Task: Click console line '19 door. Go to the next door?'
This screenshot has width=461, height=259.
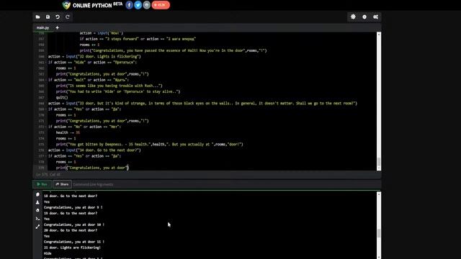Action: [71, 213]
